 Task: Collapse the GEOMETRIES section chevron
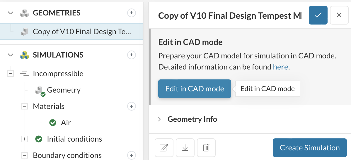tap(11, 13)
